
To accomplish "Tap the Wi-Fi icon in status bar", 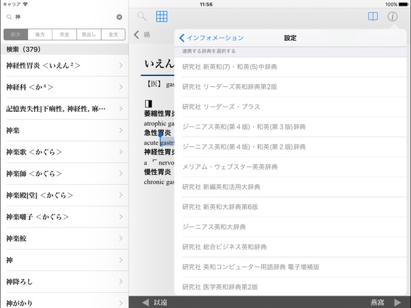I will point(26,4).
